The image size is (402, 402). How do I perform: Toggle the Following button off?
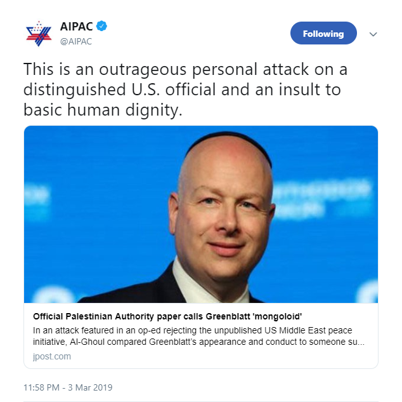[323, 33]
